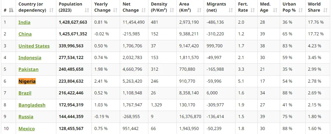Image resolution: width=333 pixels, height=134 pixels.
Task: Sort by Fert. Rate arrows
Action: (253, 10)
